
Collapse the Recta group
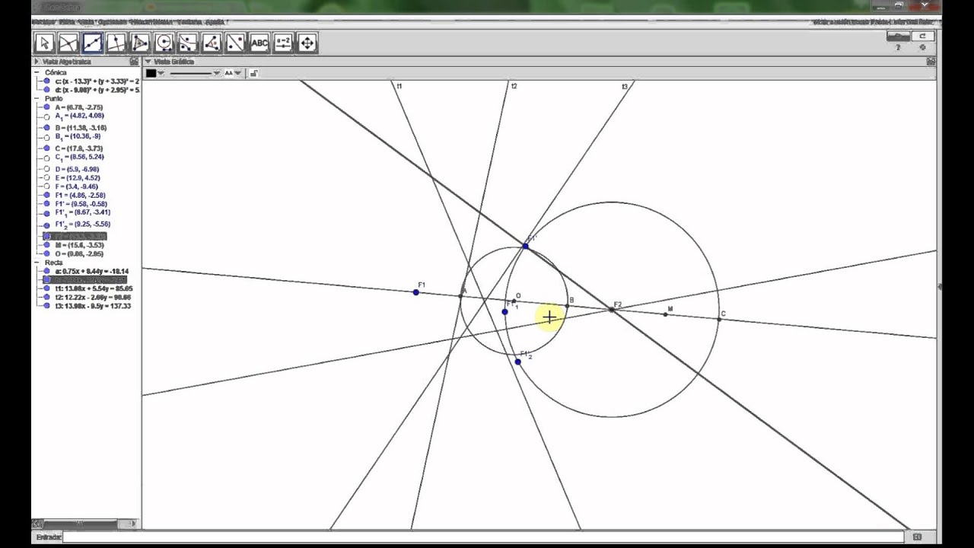(37, 262)
